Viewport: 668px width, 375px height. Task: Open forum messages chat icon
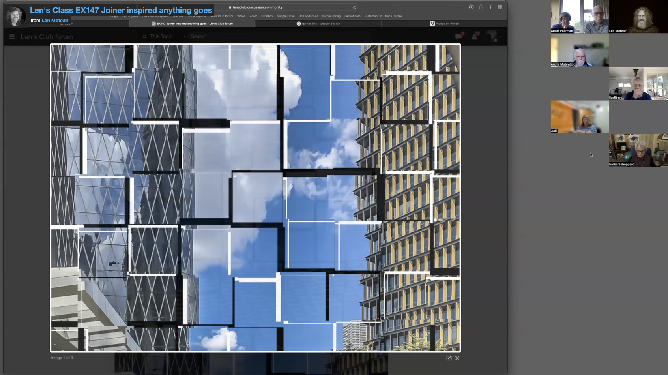click(458, 36)
